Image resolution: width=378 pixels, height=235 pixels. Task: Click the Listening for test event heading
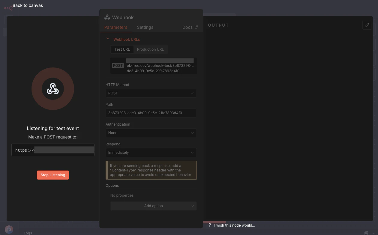click(53, 128)
